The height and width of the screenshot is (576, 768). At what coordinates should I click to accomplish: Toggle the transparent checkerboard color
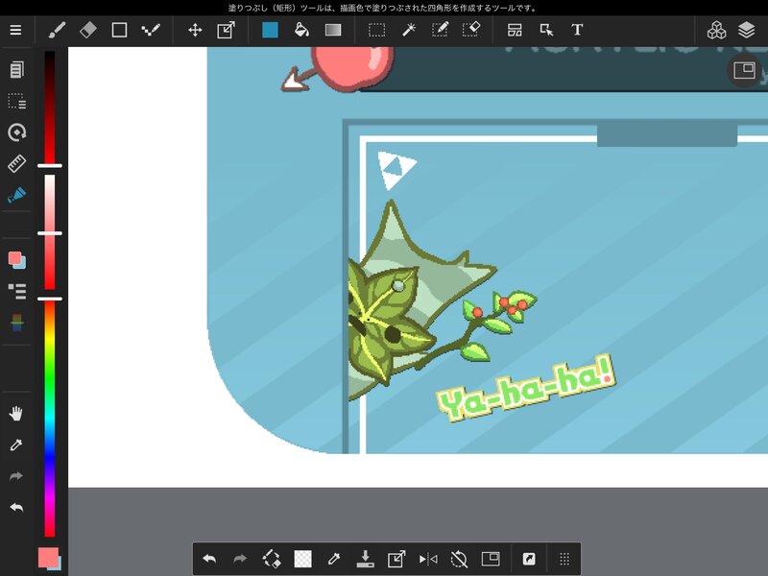(x=302, y=559)
